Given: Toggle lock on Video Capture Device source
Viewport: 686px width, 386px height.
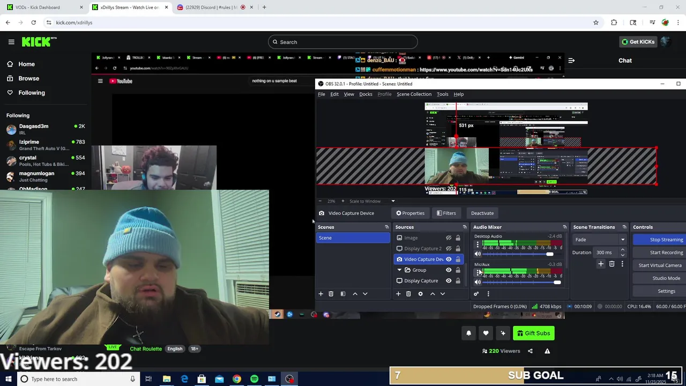Looking at the screenshot, I should pos(458,259).
